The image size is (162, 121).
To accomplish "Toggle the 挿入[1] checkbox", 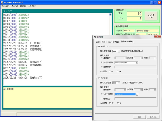I will click(98, 47).
